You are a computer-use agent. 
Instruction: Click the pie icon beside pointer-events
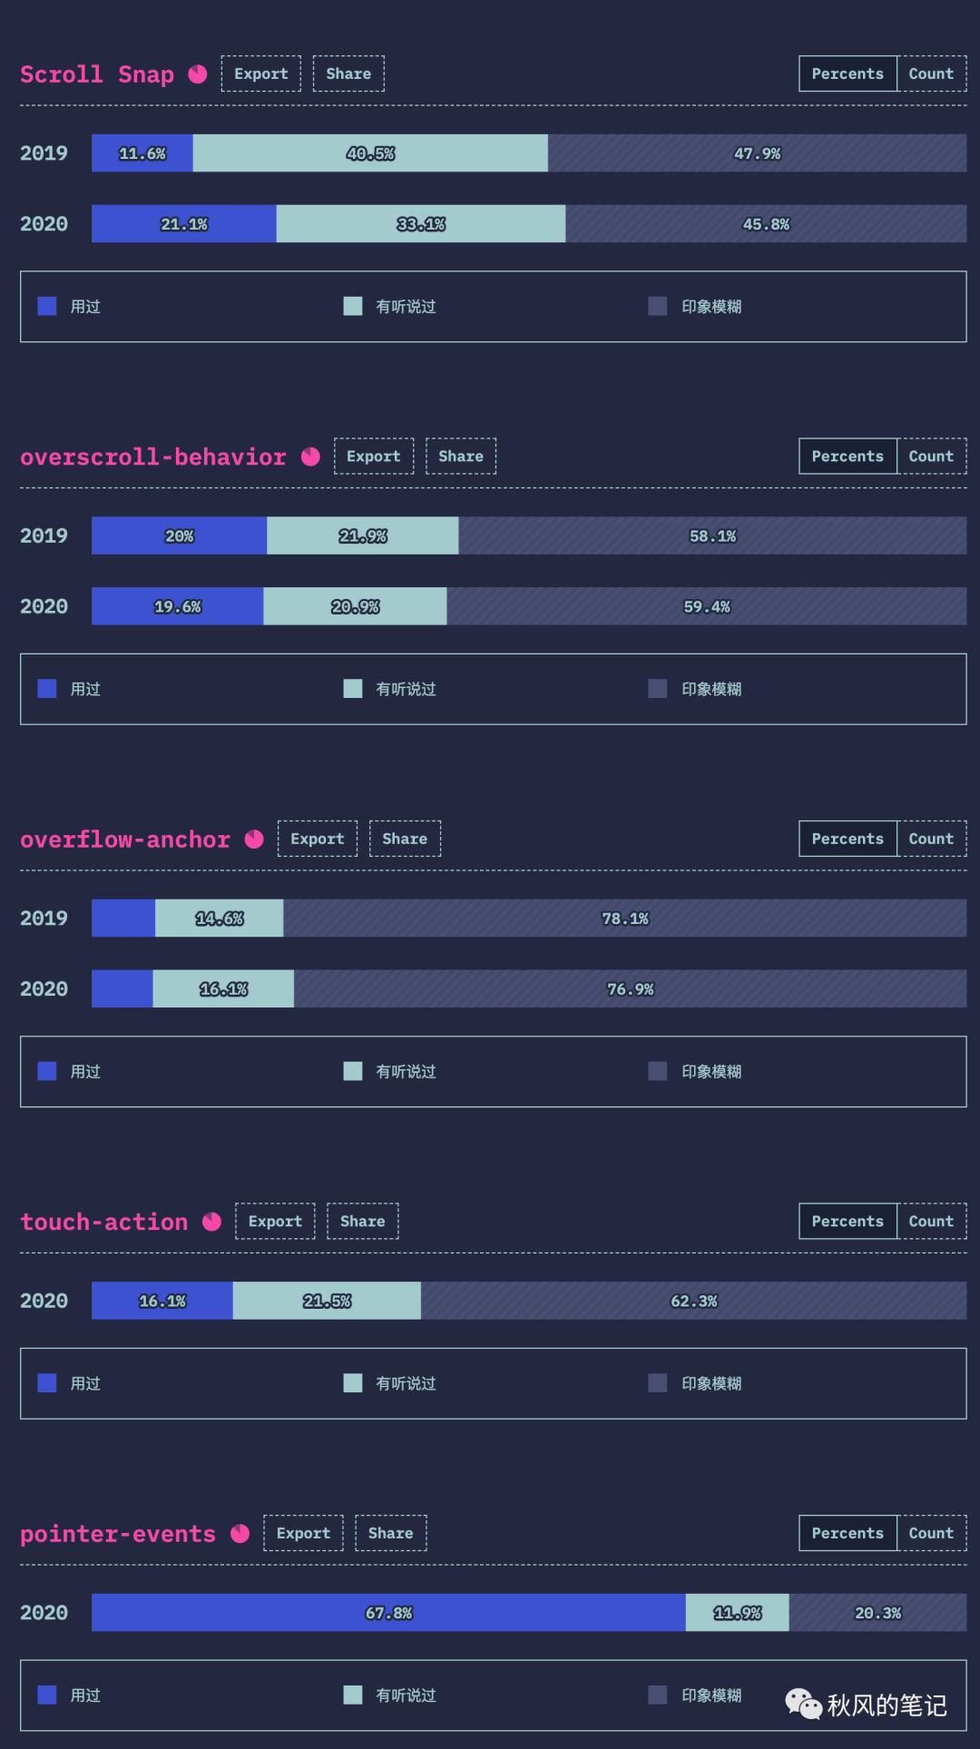tap(240, 1534)
